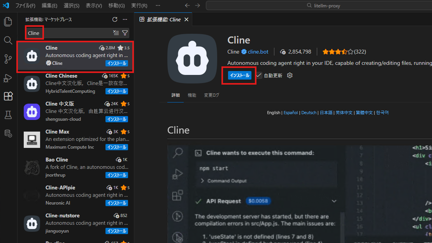Open the cline.bot publisher link

click(258, 52)
